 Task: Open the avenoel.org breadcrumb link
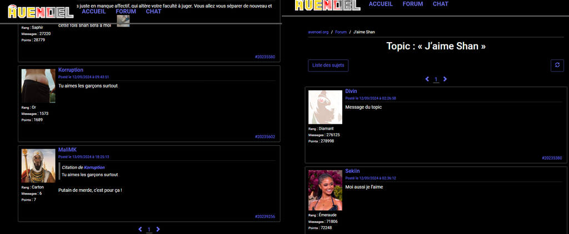click(x=318, y=32)
